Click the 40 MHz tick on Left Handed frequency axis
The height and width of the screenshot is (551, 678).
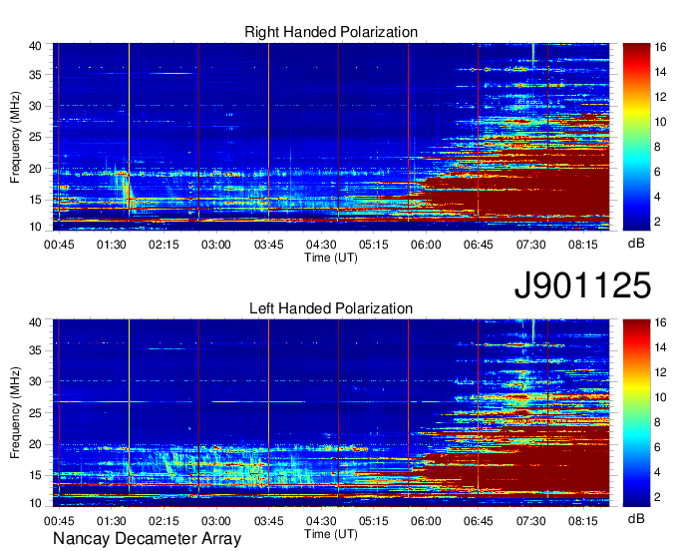point(35,322)
